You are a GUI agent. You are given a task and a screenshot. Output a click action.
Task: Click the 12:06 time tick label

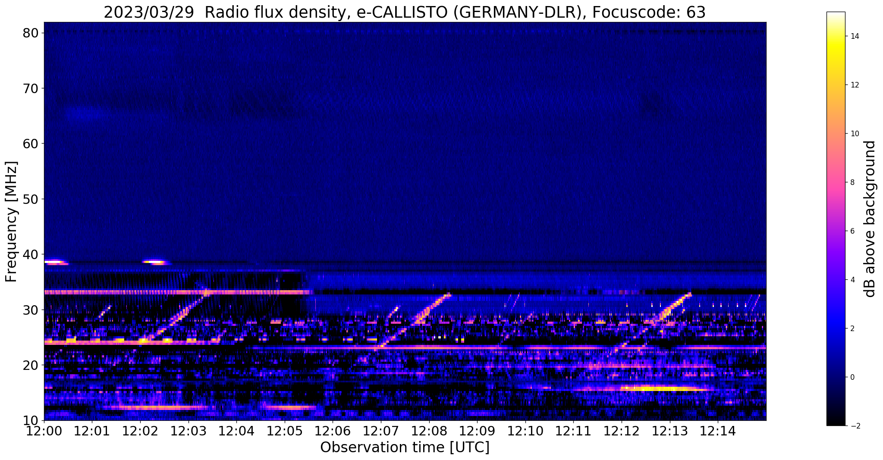(333, 431)
